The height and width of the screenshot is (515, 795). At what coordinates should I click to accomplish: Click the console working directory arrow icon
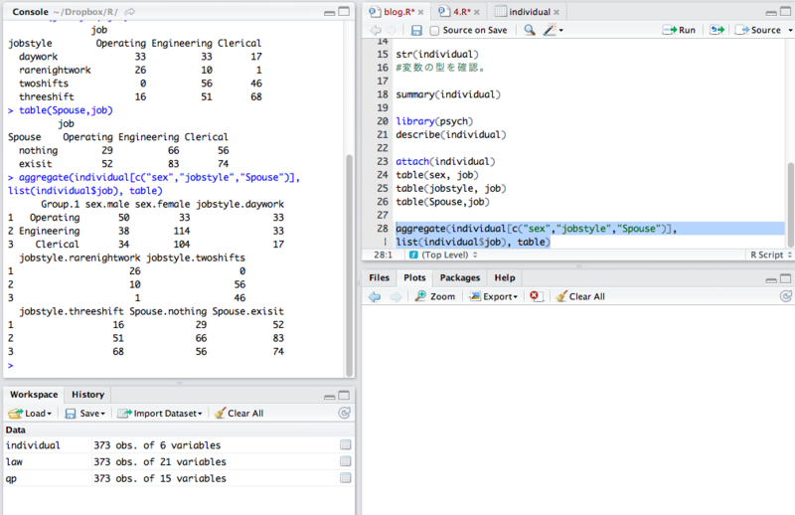point(130,12)
